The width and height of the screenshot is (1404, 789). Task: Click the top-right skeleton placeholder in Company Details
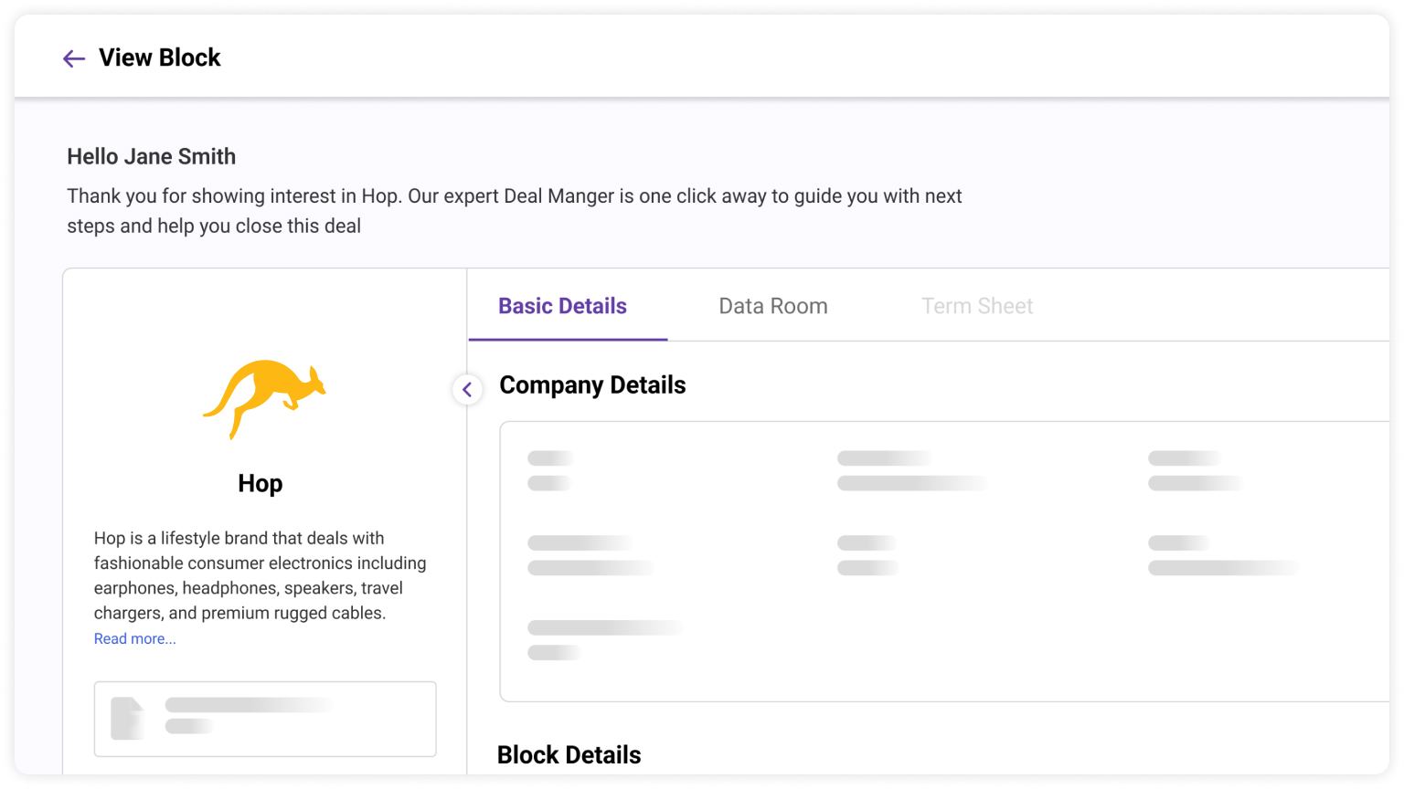1195,470
